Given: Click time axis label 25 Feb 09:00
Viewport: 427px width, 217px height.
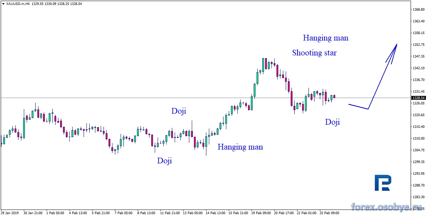Looking at the screenshot, I should pyautogui.click(x=330, y=213).
